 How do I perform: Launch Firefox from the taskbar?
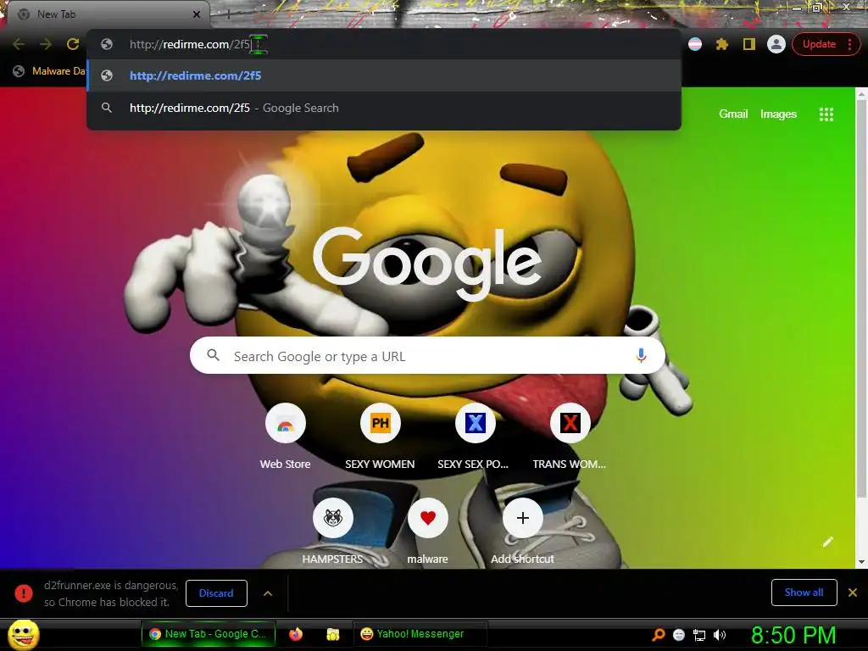click(x=296, y=634)
